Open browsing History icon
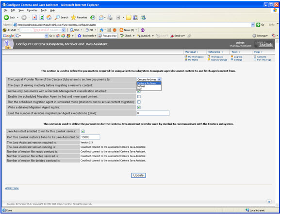 (93, 18)
